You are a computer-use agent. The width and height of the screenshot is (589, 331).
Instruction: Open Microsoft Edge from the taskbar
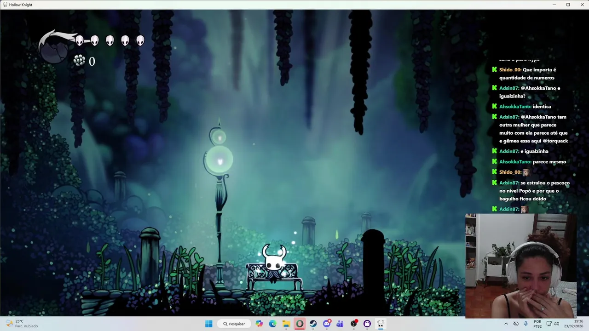pos(273,324)
